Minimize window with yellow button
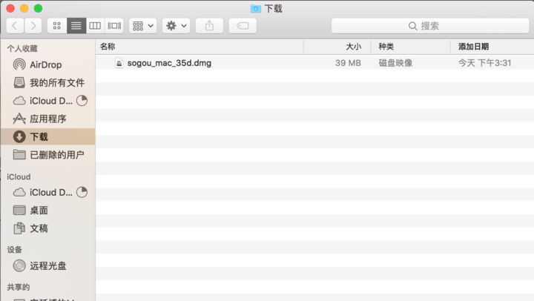 coord(24,8)
